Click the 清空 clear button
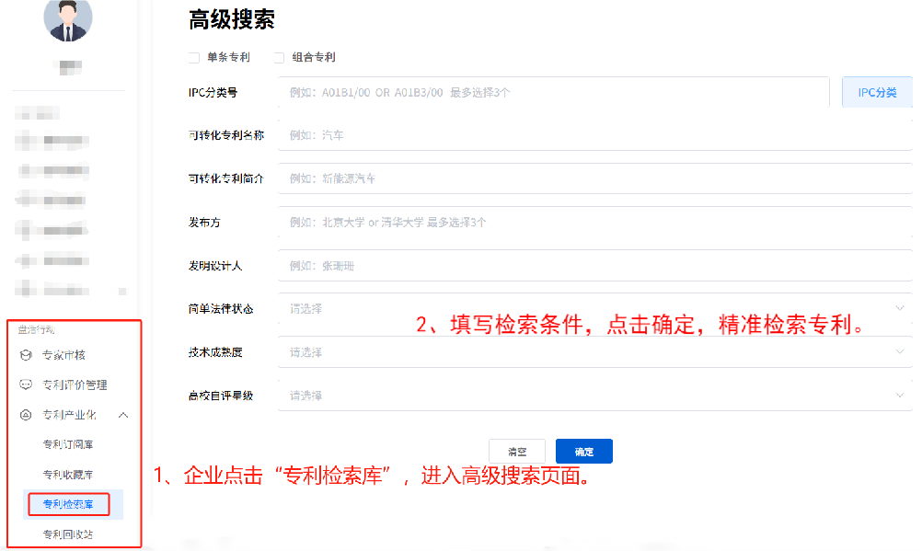This screenshot has width=922, height=551. point(516,451)
